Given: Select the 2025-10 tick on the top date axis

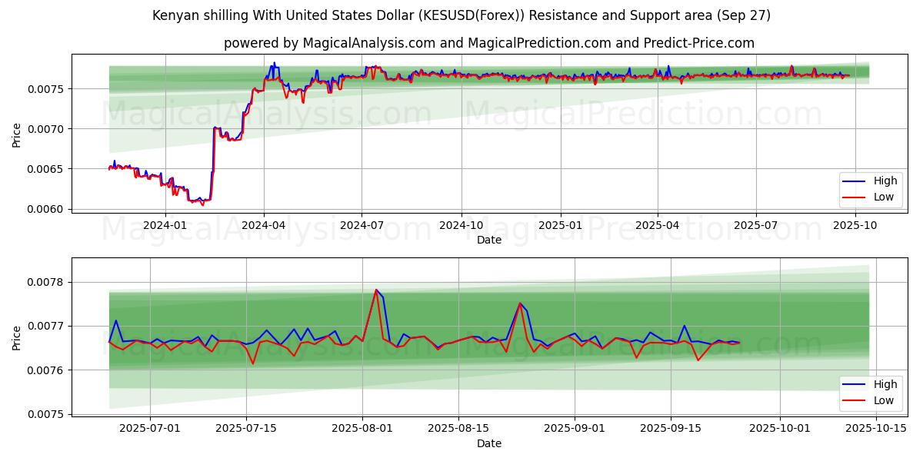Looking at the screenshot, I should tap(855, 225).
